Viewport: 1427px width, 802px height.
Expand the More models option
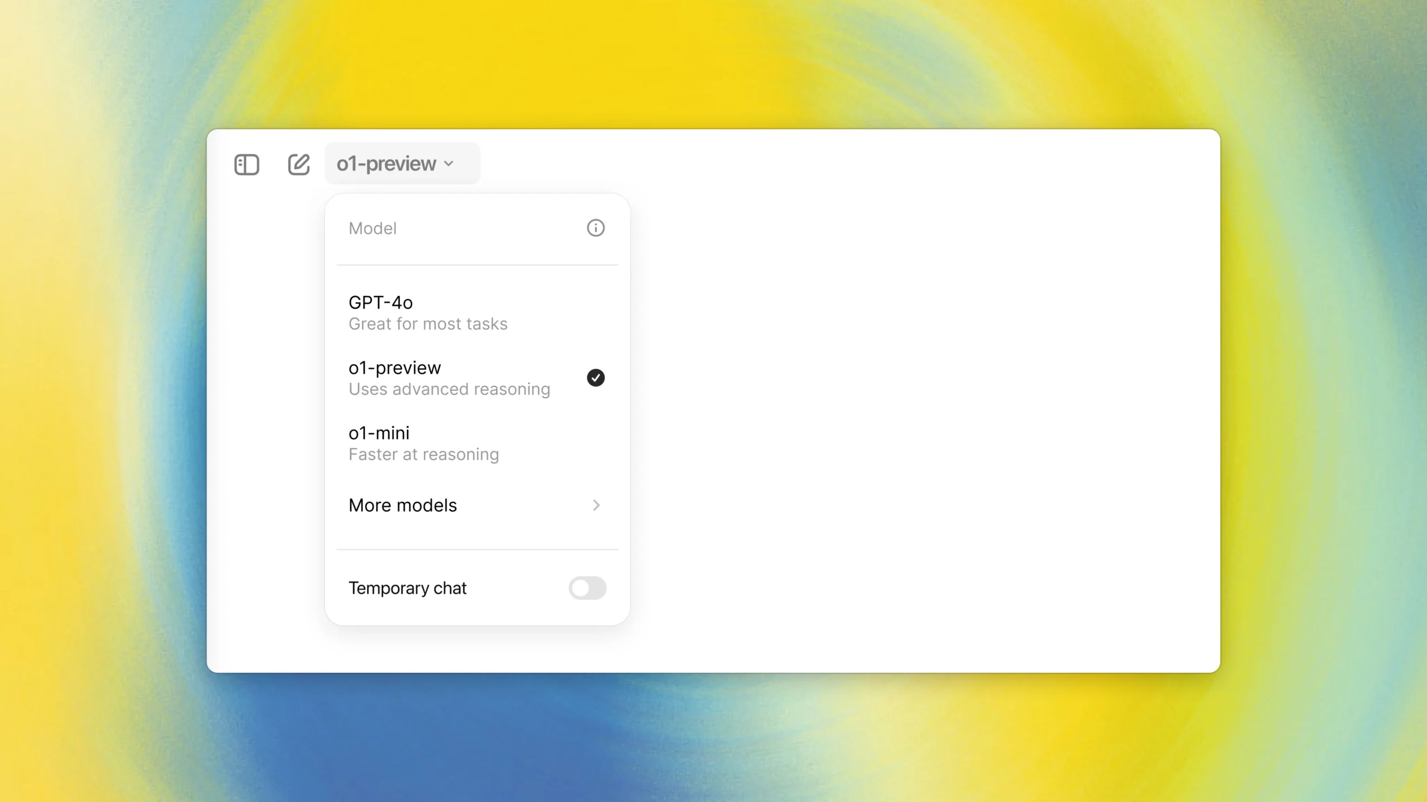(x=477, y=504)
